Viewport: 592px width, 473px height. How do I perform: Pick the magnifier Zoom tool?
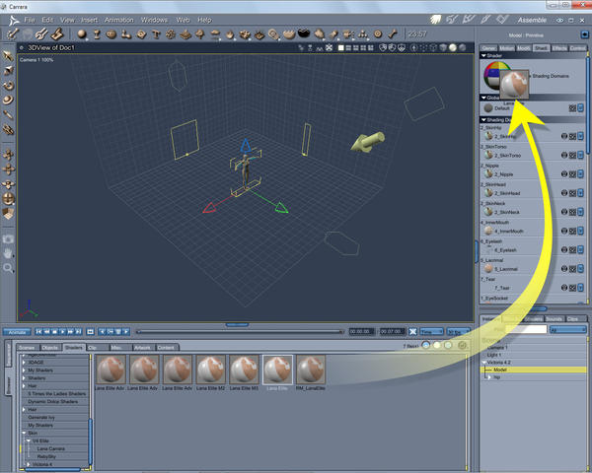8,268
